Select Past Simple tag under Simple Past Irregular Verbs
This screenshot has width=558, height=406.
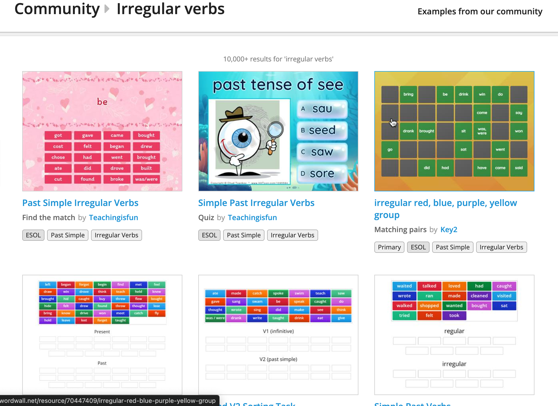pyautogui.click(x=244, y=235)
